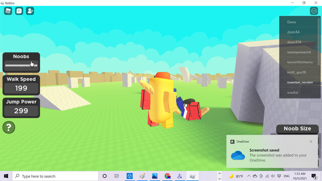The height and width of the screenshot is (181, 322).
Task: Adjust the Noobs slider
Action: pos(21,65)
